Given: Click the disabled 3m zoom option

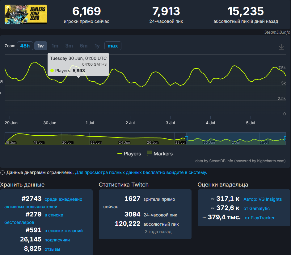Looking at the screenshot, I should pos(69,46).
